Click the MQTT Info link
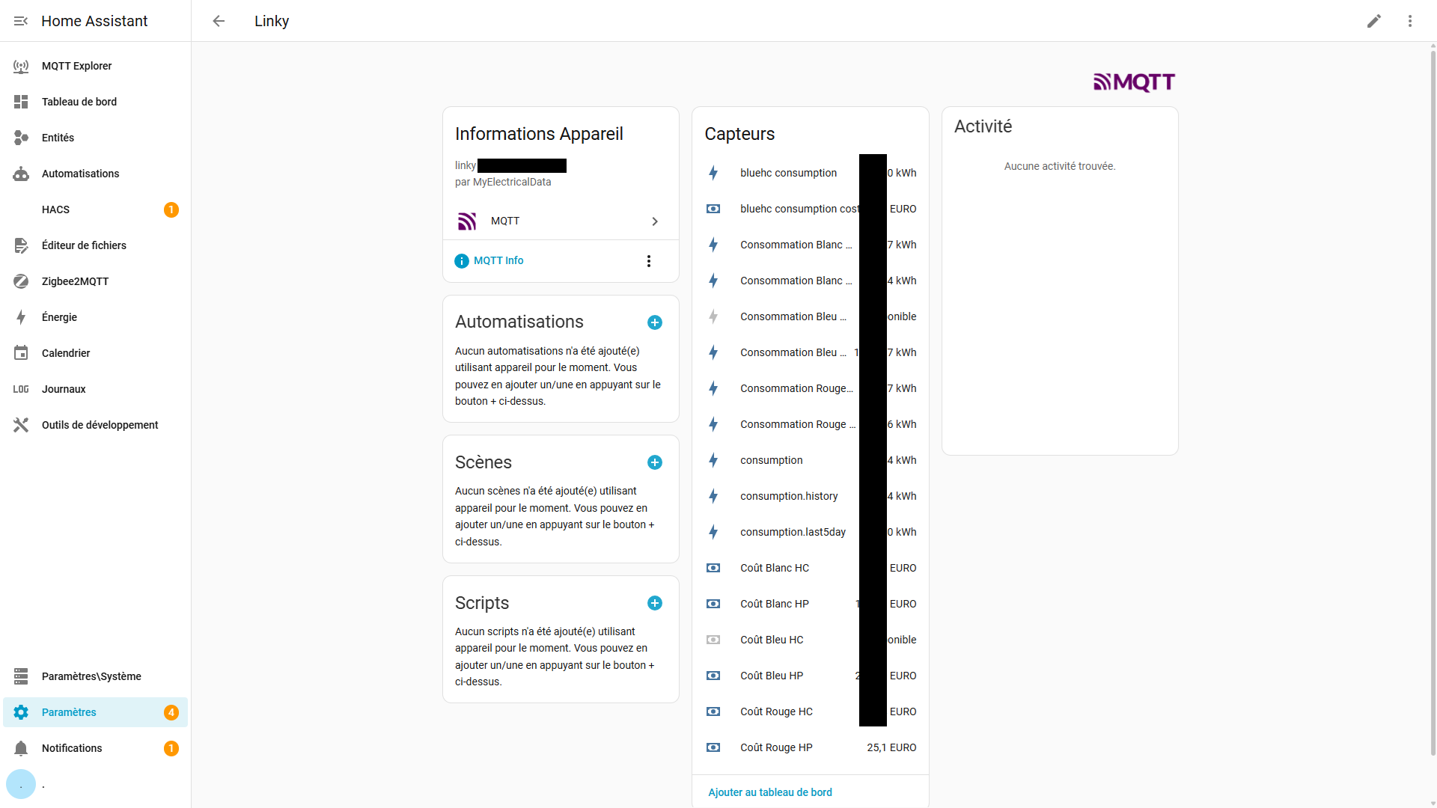The width and height of the screenshot is (1437, 808). coord(498,260)
